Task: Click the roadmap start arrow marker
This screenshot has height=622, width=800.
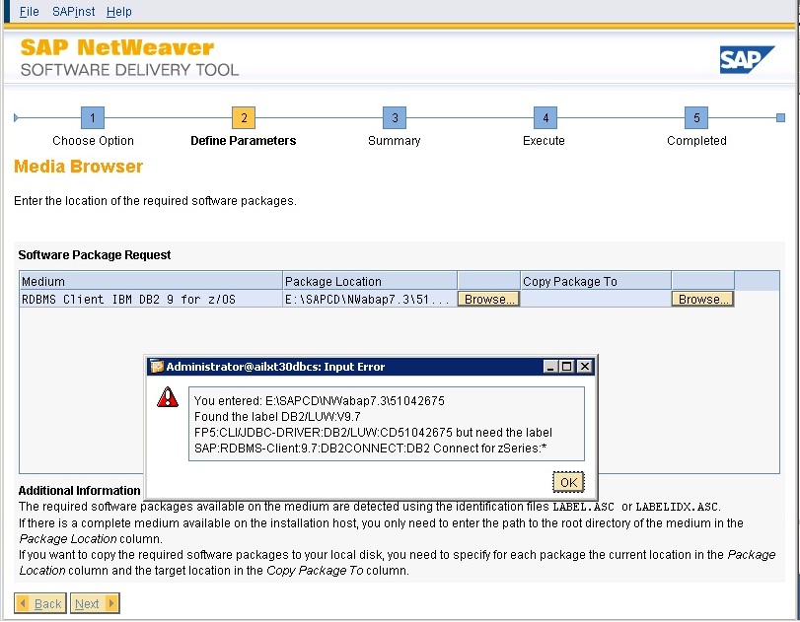Action: click(17, 117)
